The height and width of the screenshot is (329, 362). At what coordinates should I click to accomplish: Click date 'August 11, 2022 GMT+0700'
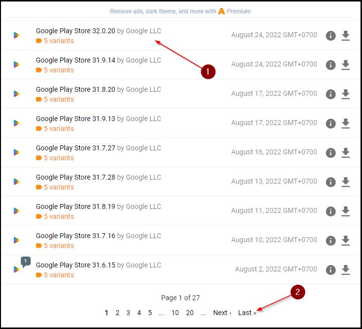pos(274,210)
